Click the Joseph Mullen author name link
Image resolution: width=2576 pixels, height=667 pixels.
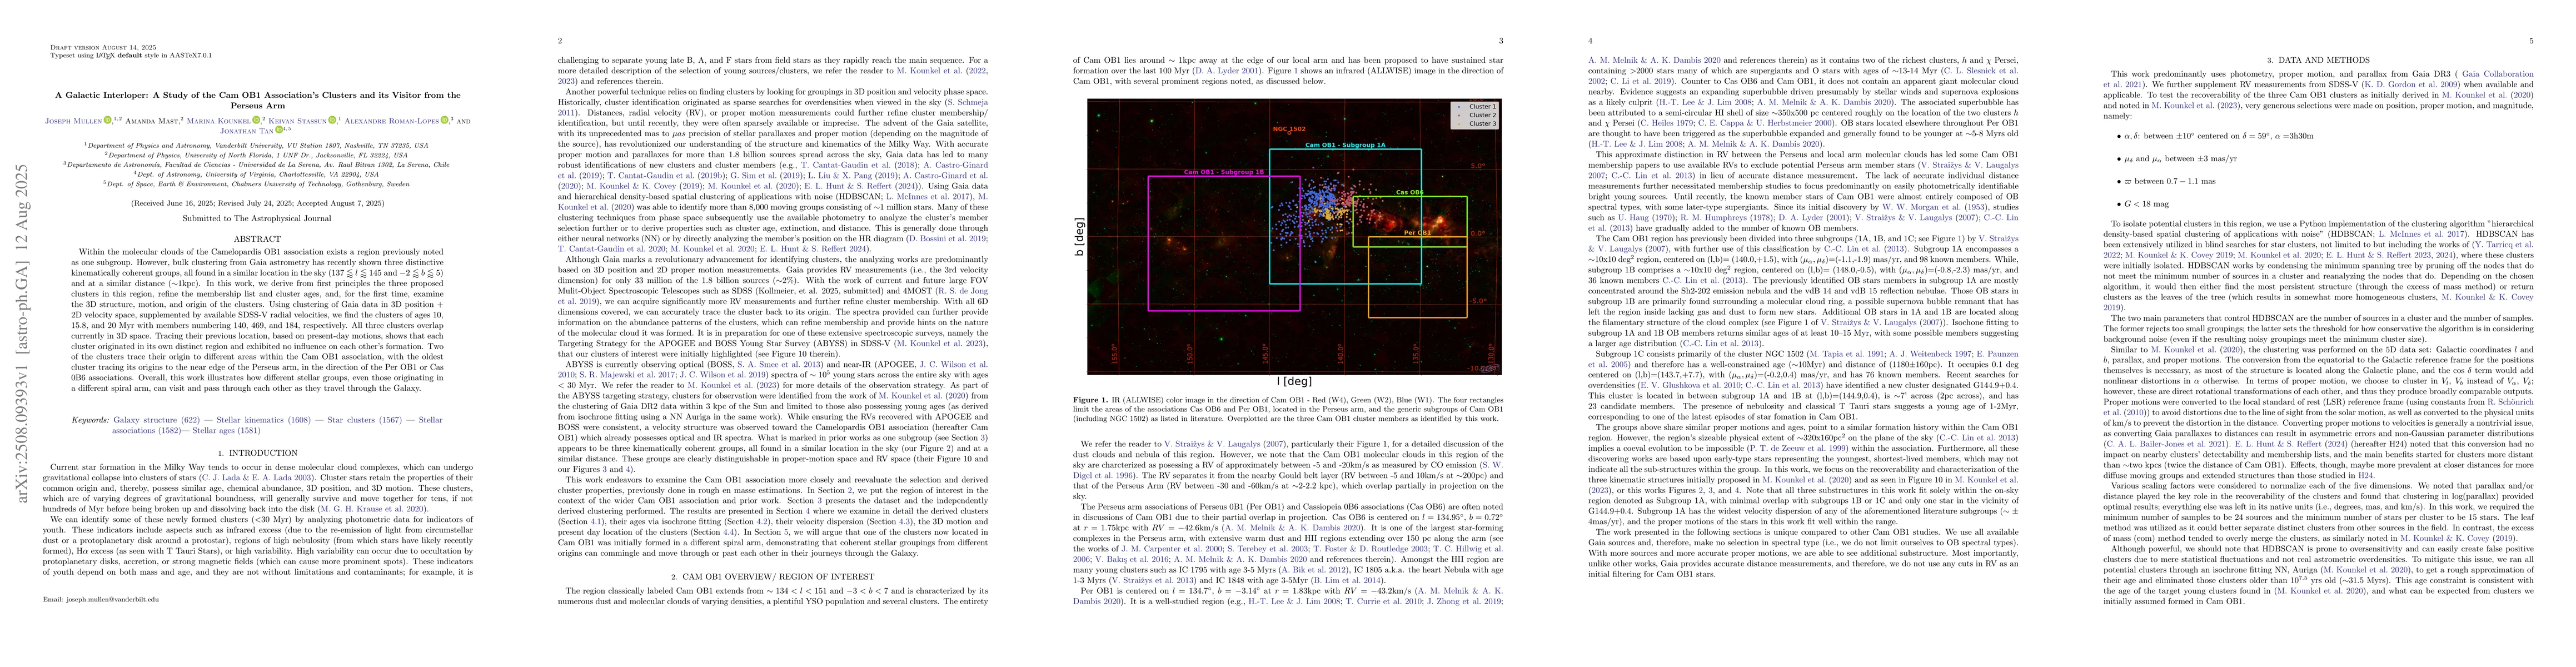(x=74, y=122)
